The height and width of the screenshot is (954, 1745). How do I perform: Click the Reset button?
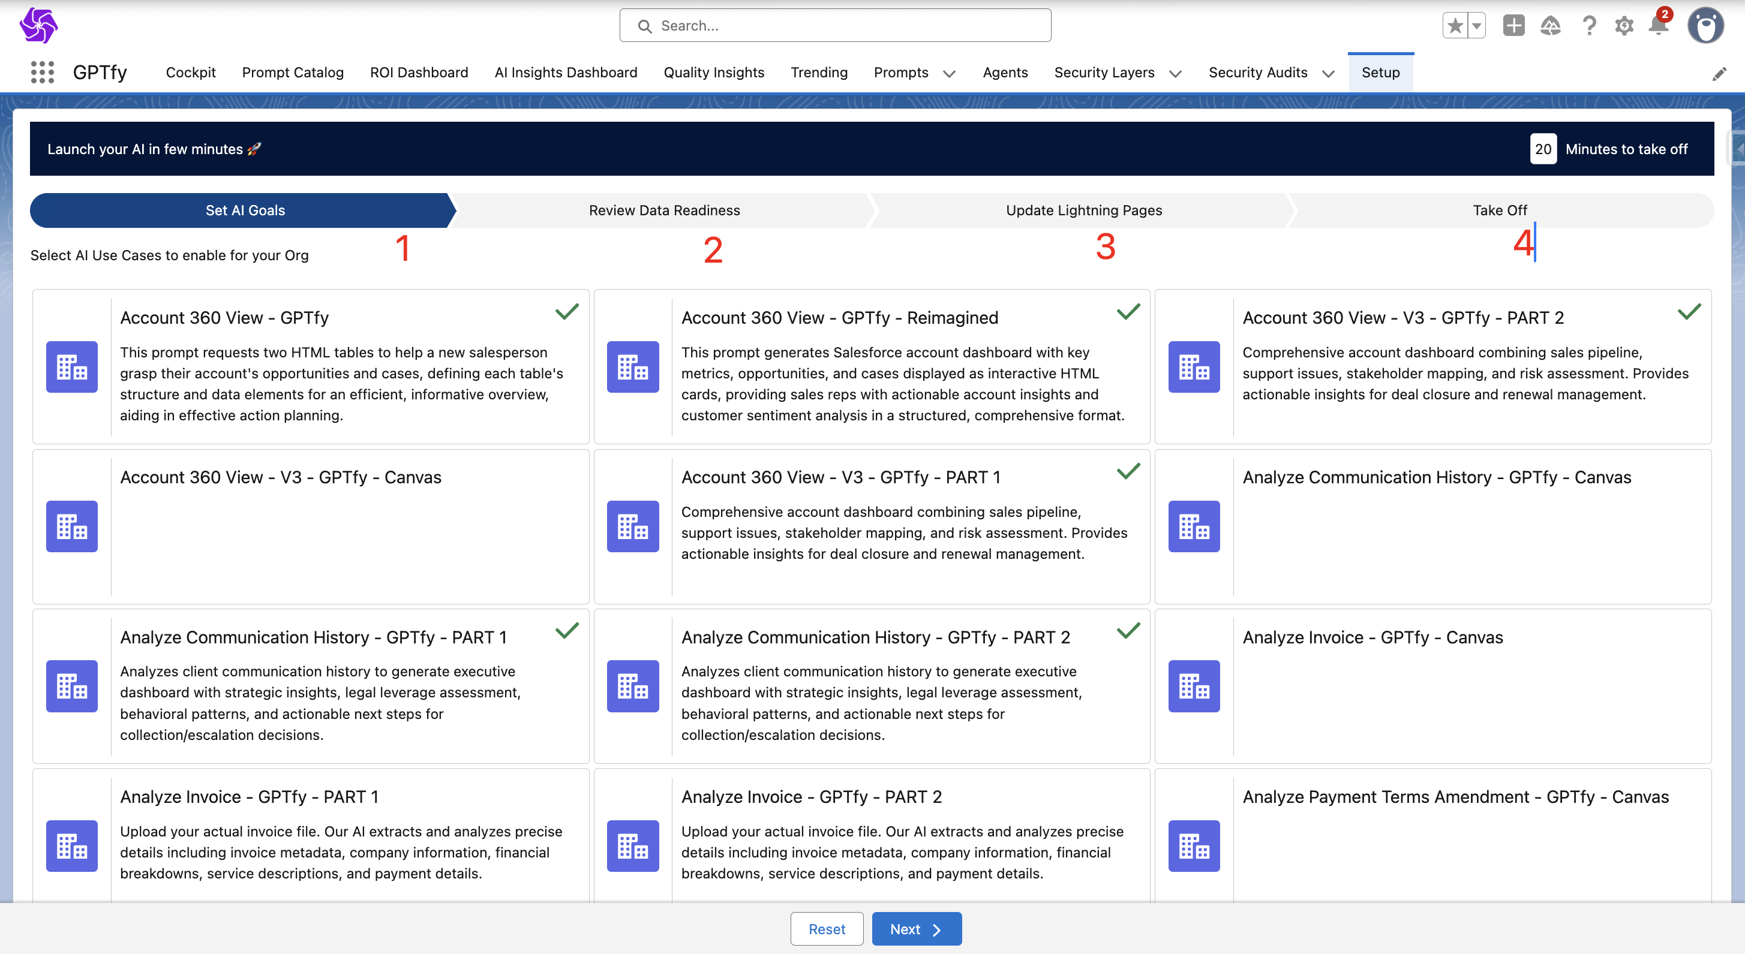[826, 928]
